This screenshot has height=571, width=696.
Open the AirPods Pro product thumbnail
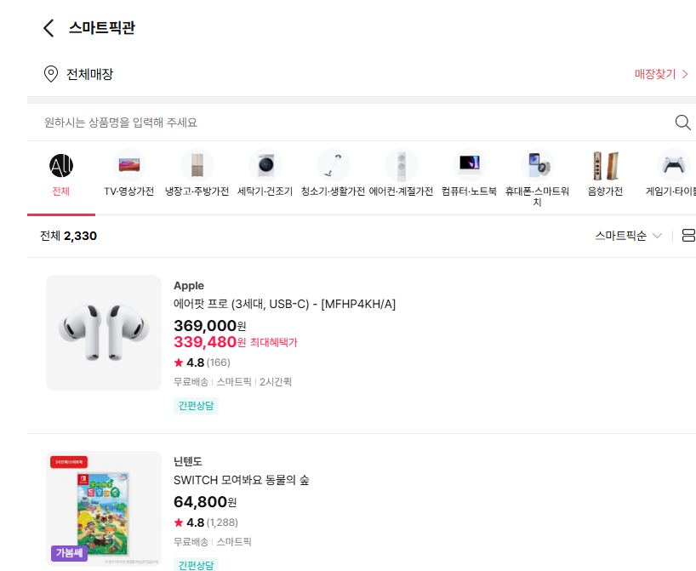click(104, 333)
